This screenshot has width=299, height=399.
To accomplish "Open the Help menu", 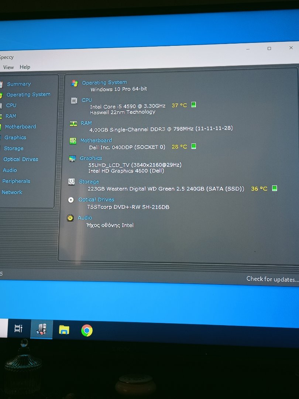I will pyautogui.click(x=25, y=67).
